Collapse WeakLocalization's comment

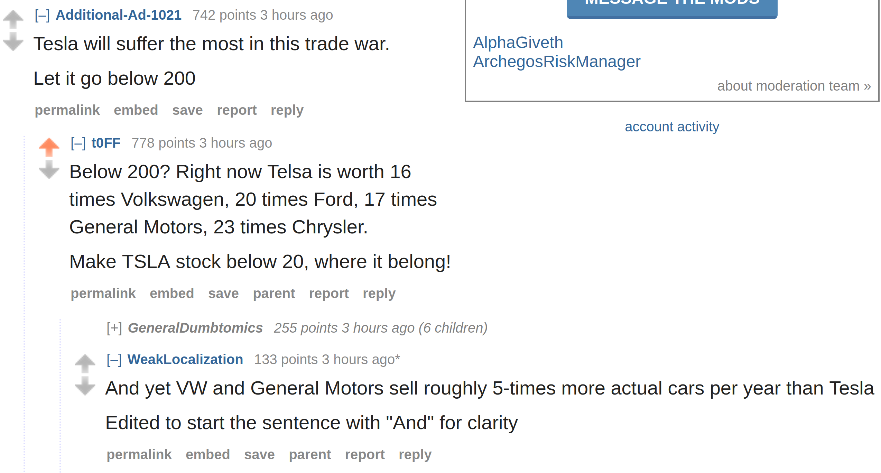pyautogui.click(x=114, y=360)
